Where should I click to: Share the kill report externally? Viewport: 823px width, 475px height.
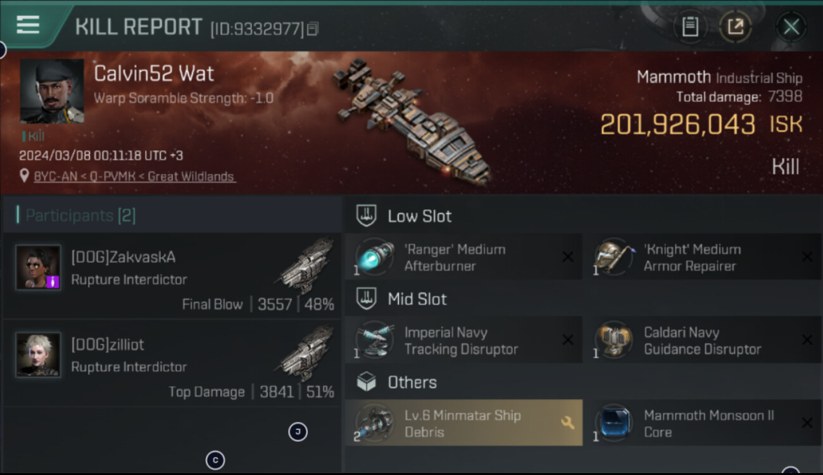click(735, 27)
